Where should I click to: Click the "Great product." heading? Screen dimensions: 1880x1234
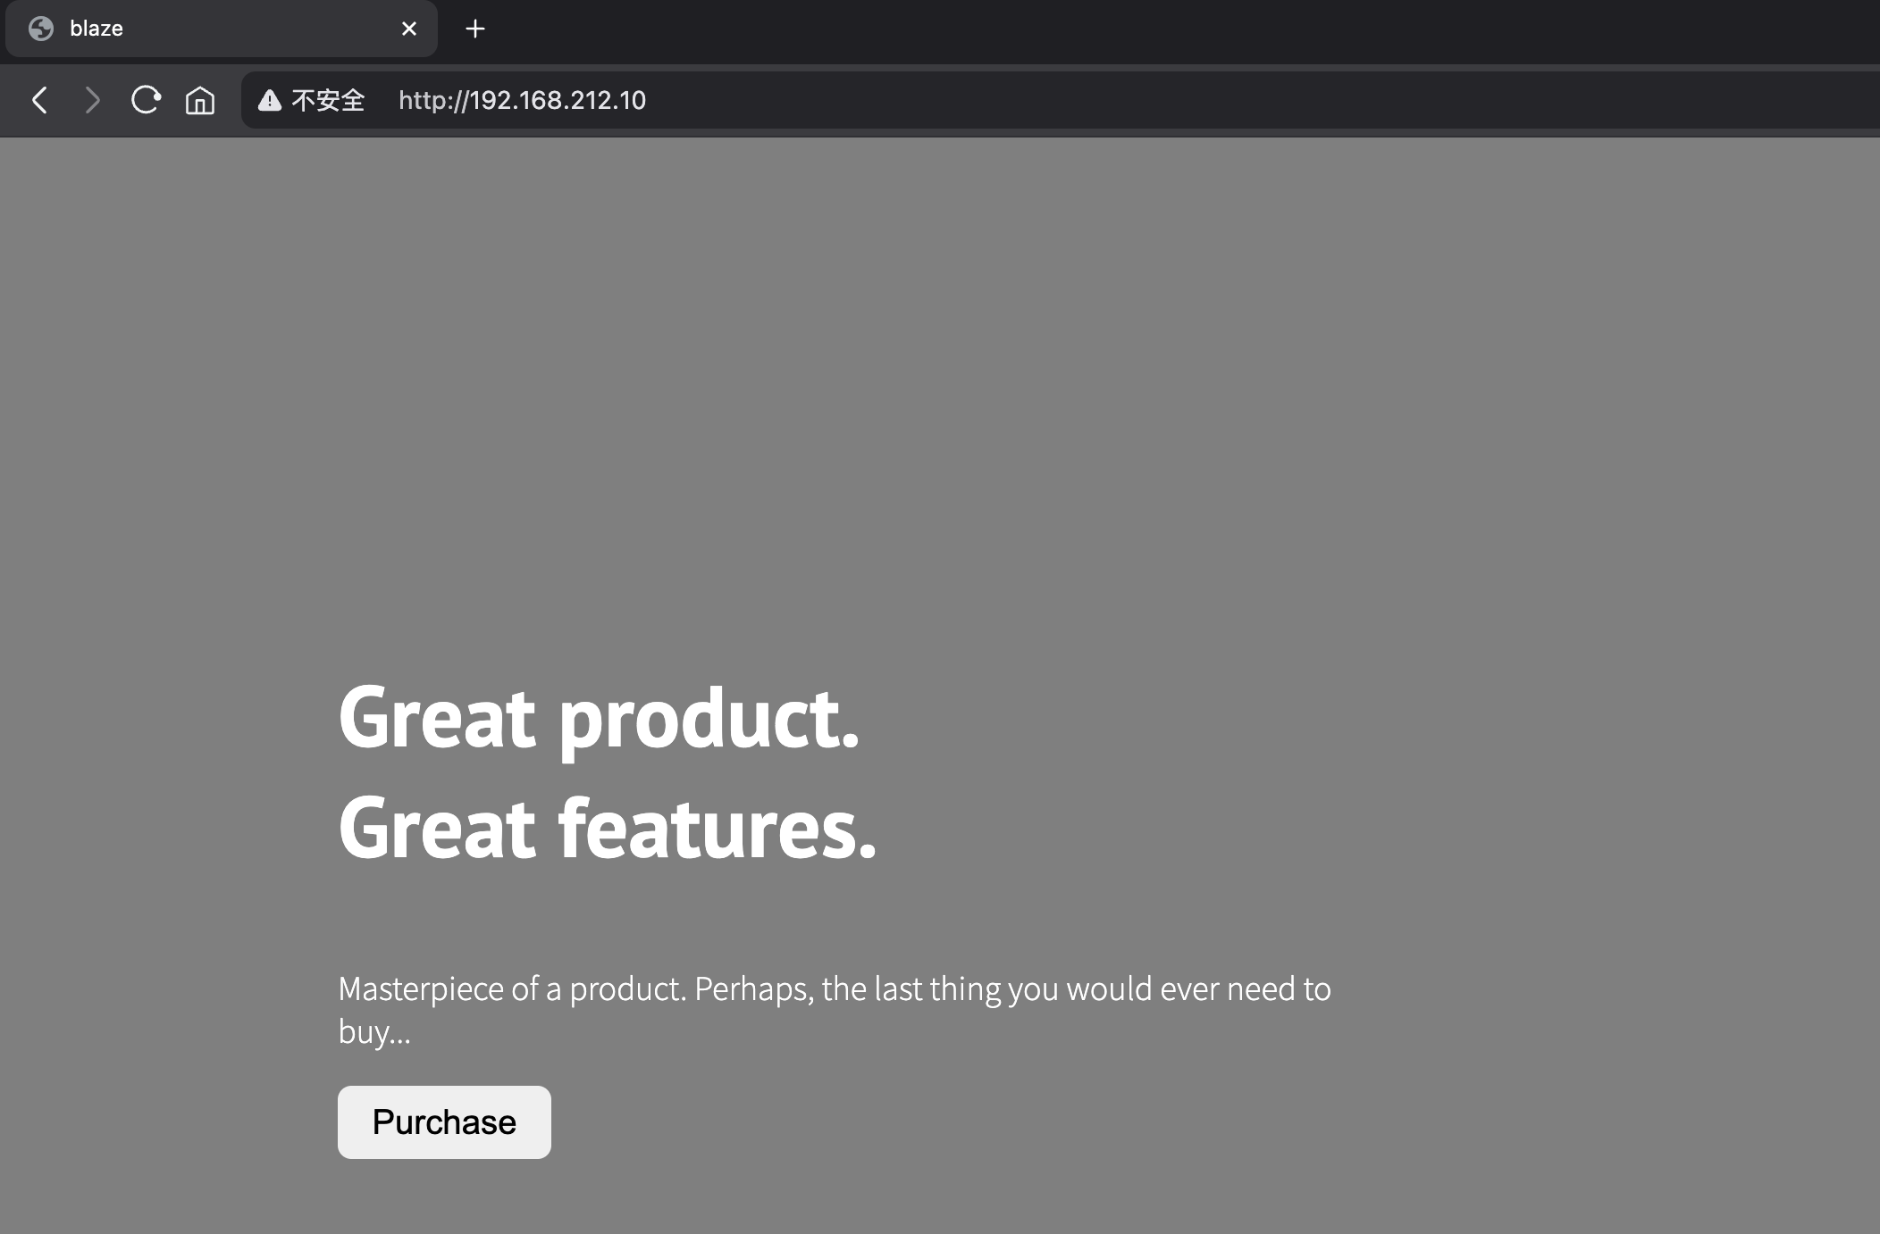point(598,718)
